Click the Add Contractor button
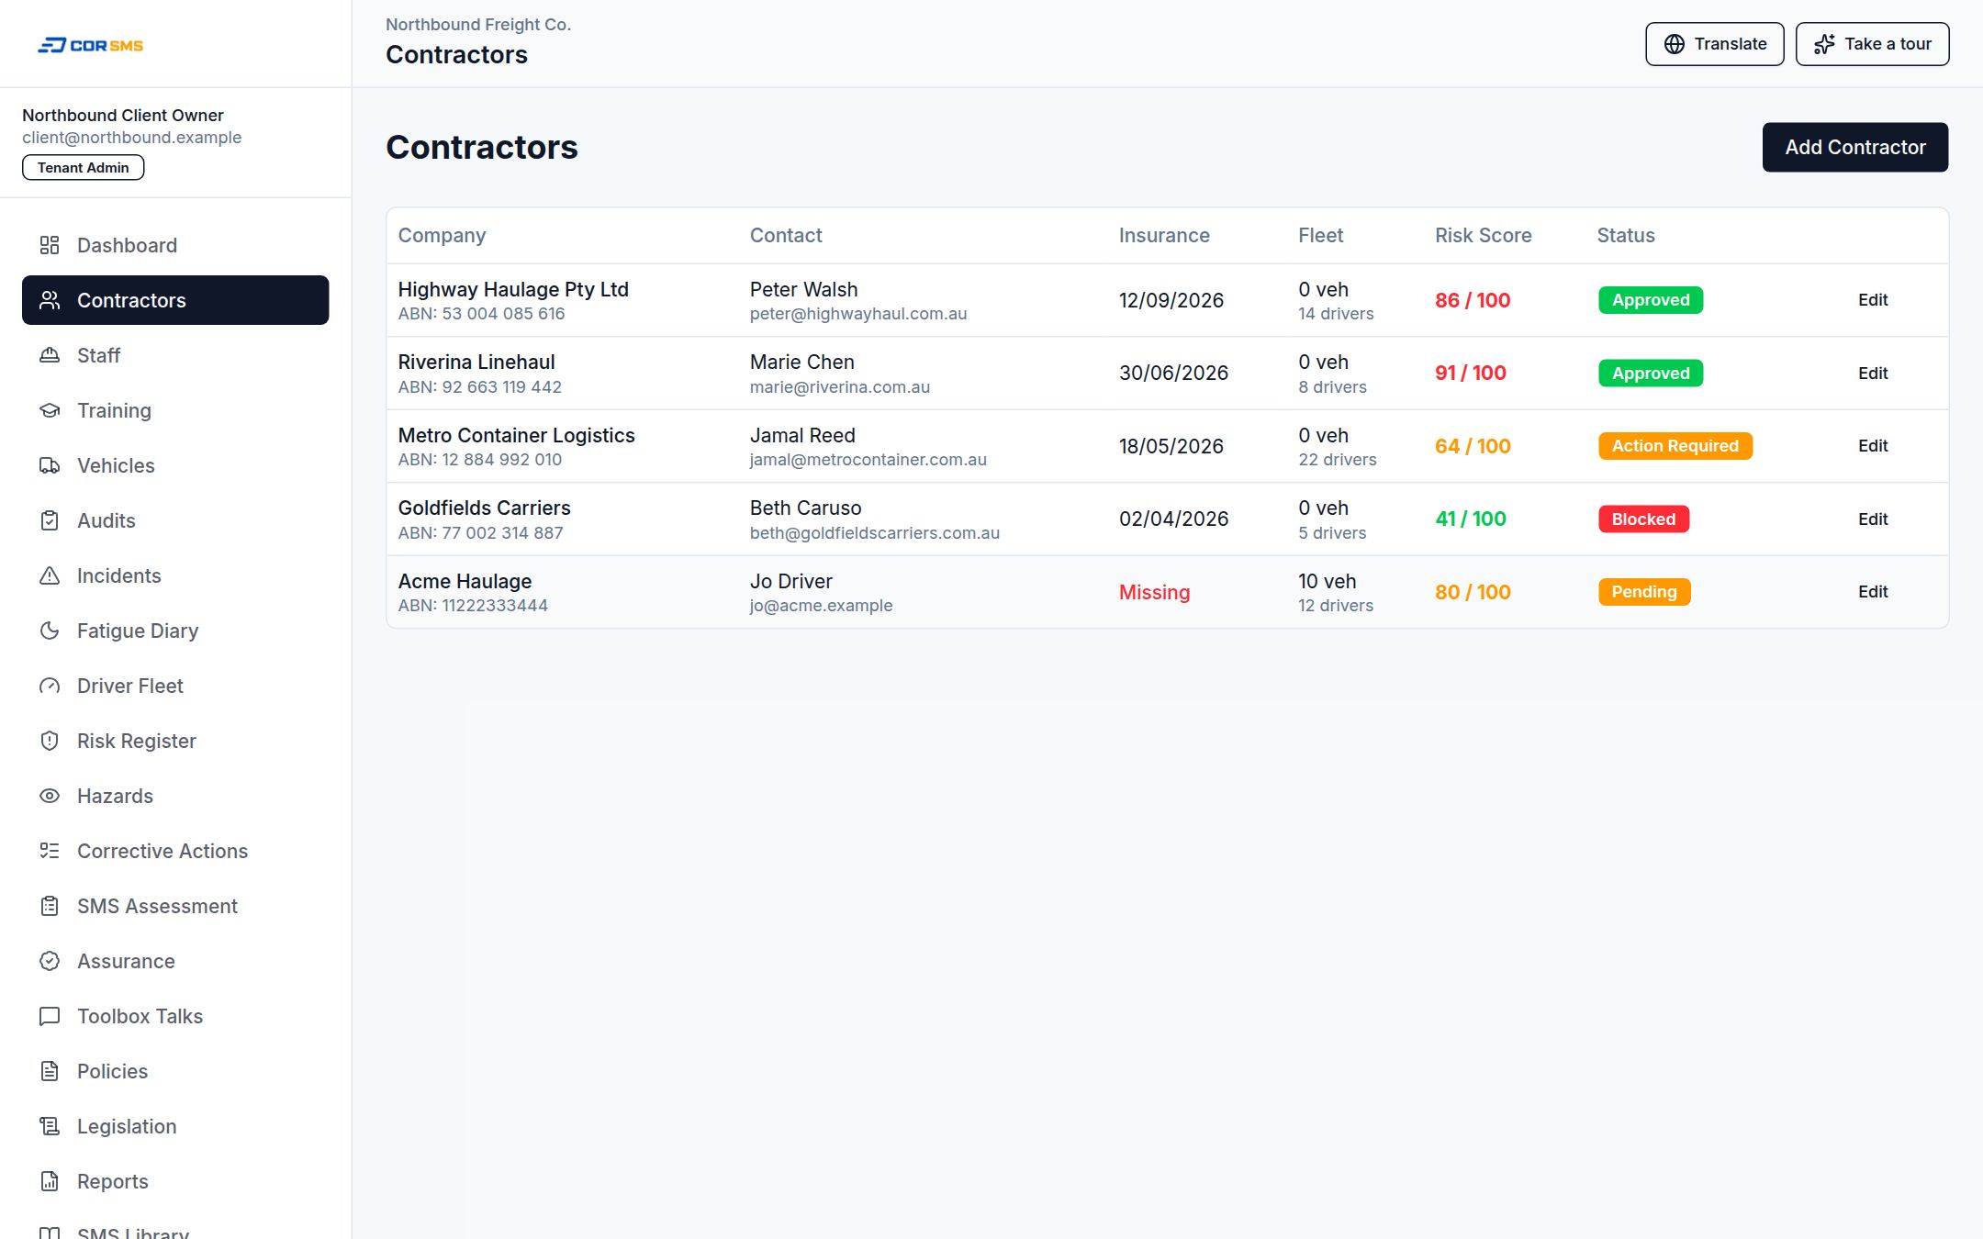 [x=1854, y=147]
